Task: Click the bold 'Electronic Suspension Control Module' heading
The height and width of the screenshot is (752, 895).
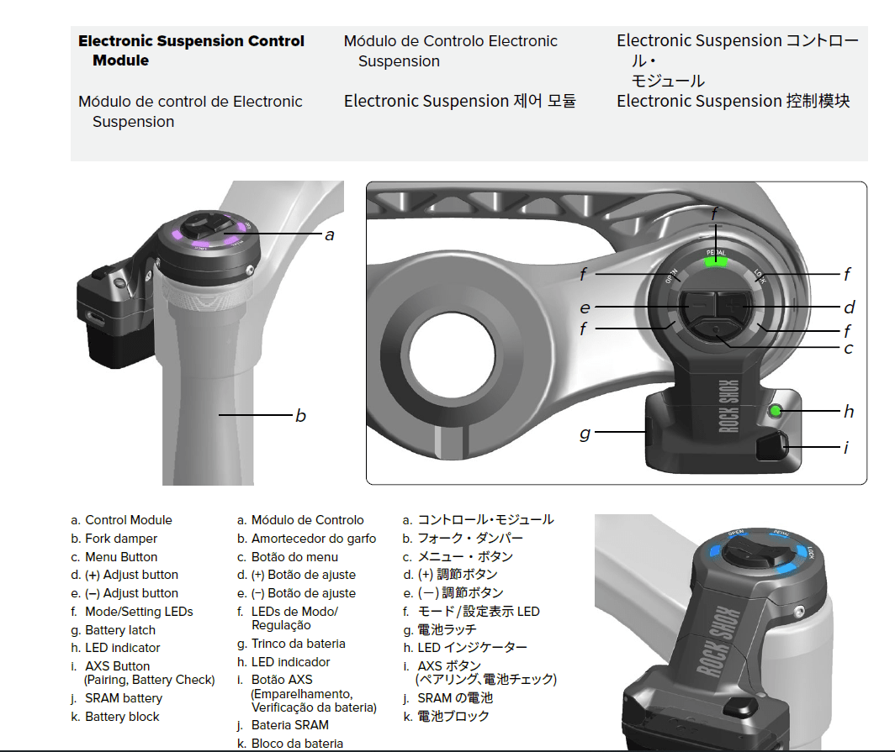Action: (191, 50)
